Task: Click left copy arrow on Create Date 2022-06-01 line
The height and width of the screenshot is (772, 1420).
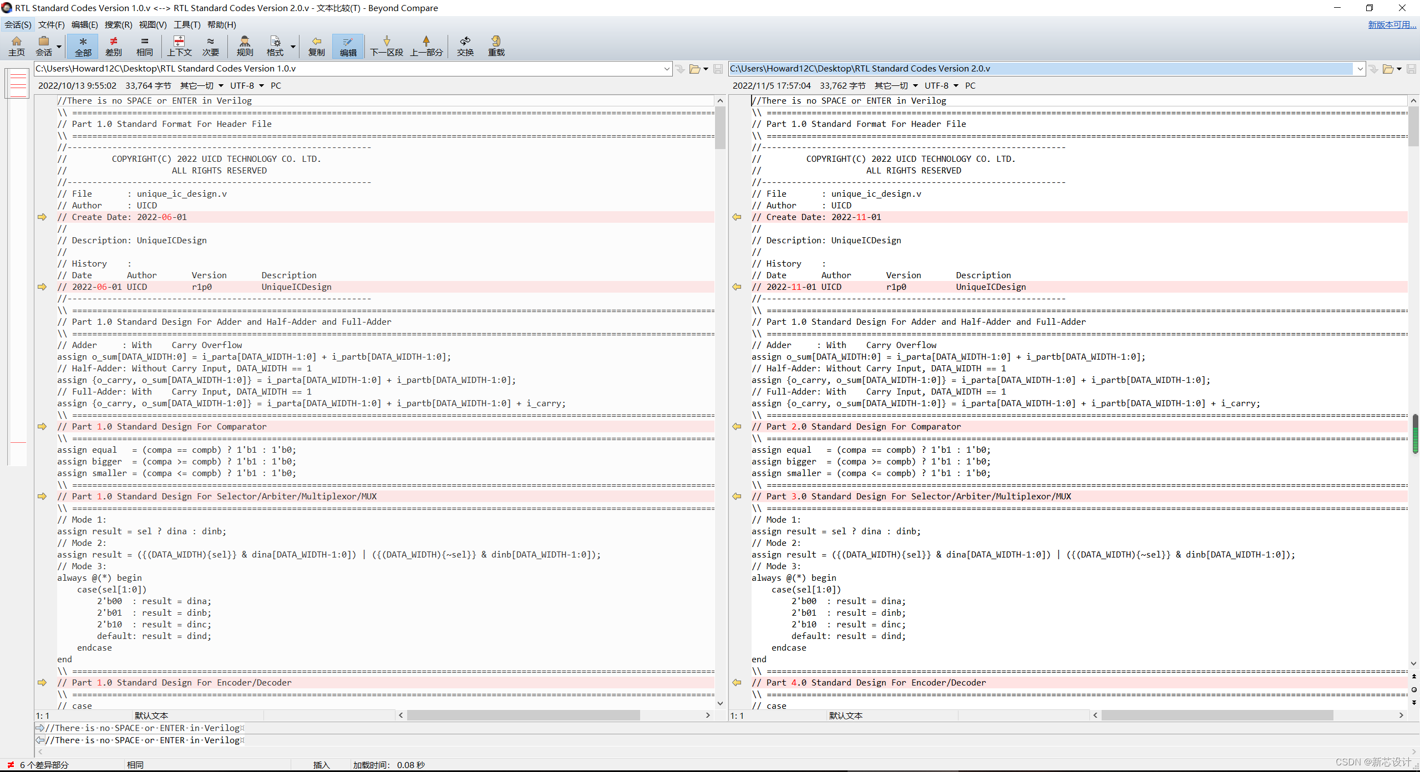Action: click(42, 217)
